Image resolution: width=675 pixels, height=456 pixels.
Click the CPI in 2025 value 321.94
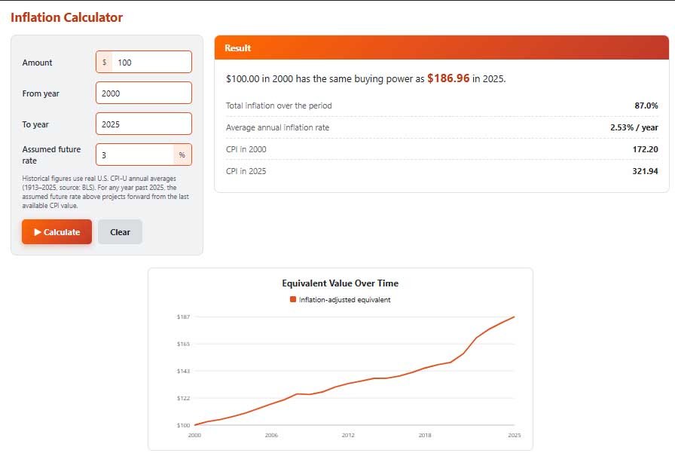tap(645, 171)
